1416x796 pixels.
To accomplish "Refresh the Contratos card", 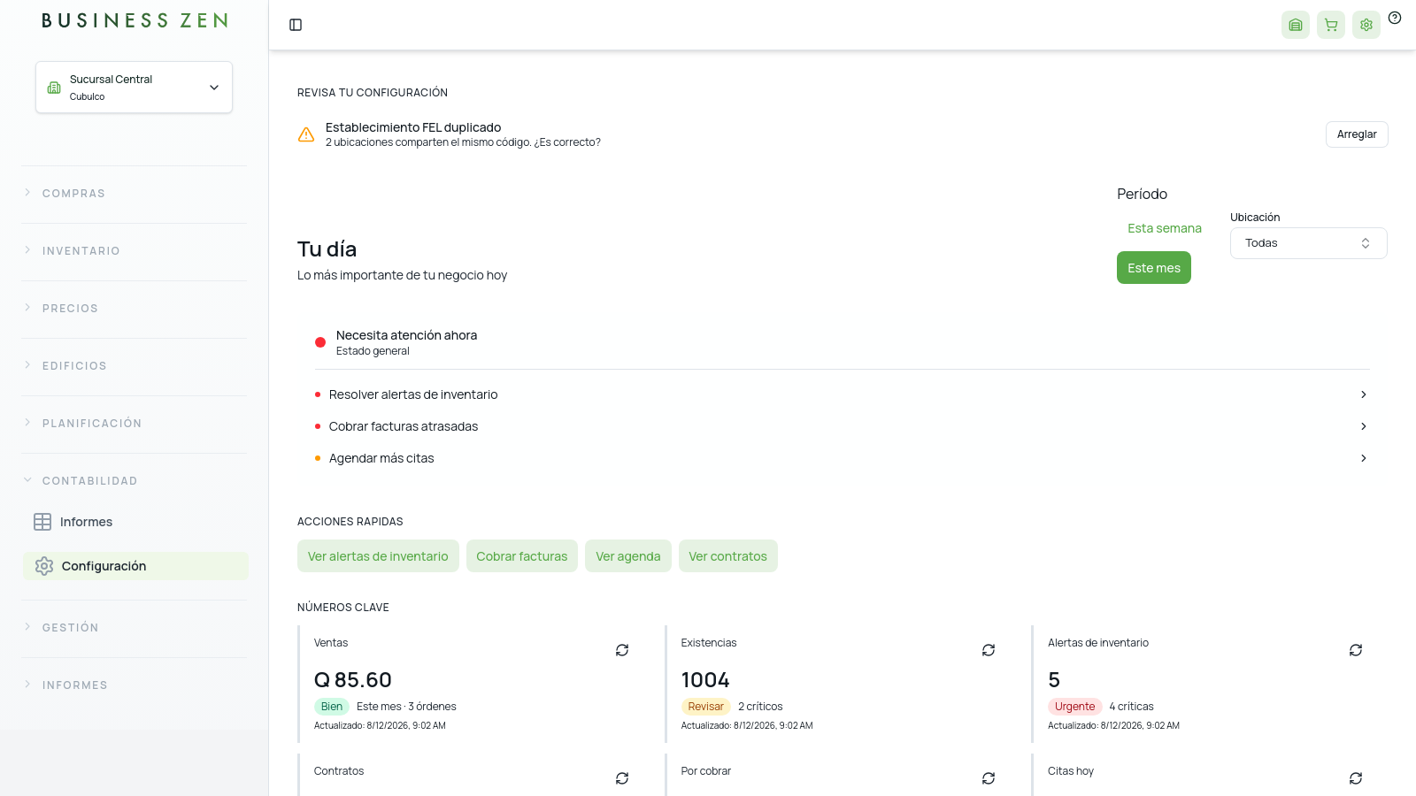I will coord(622,778).
